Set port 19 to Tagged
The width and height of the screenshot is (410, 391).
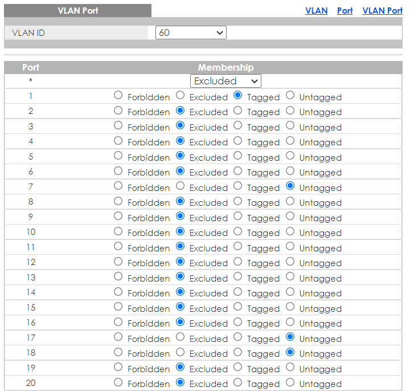click(x=237, y=367)
